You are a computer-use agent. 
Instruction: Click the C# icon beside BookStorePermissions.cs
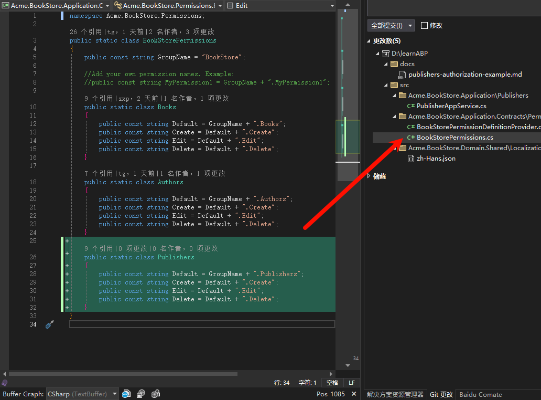click(410, 138)
